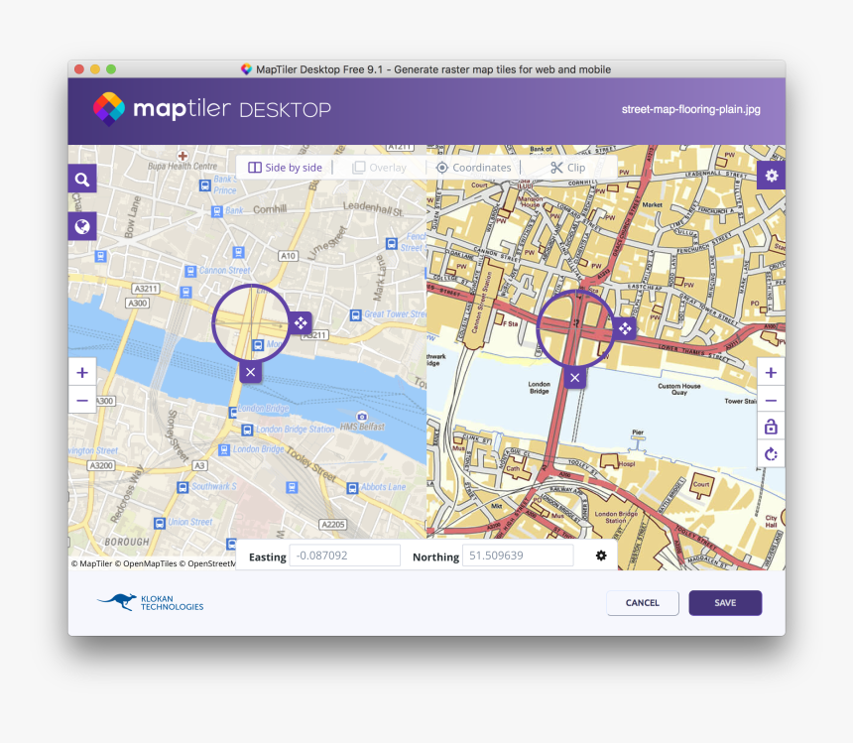Click the Union Street bus stop icon
This screenshot has height=743, width=853.
[160, 523]
